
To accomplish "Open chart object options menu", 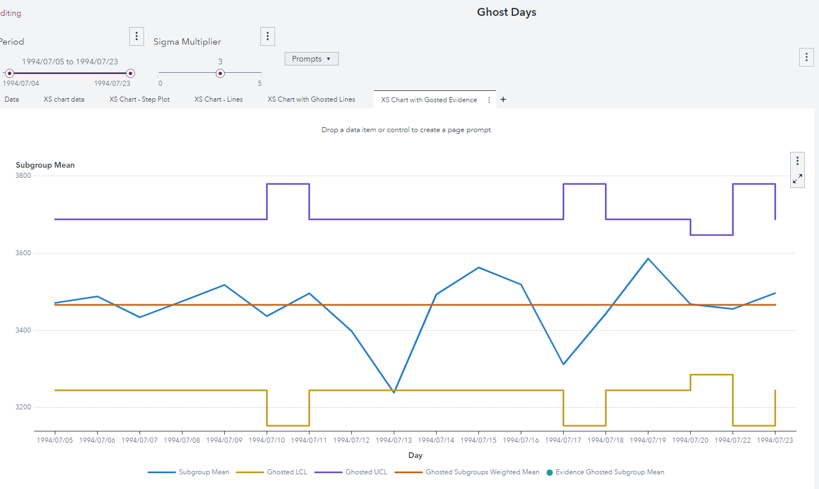I will (798, 161).
